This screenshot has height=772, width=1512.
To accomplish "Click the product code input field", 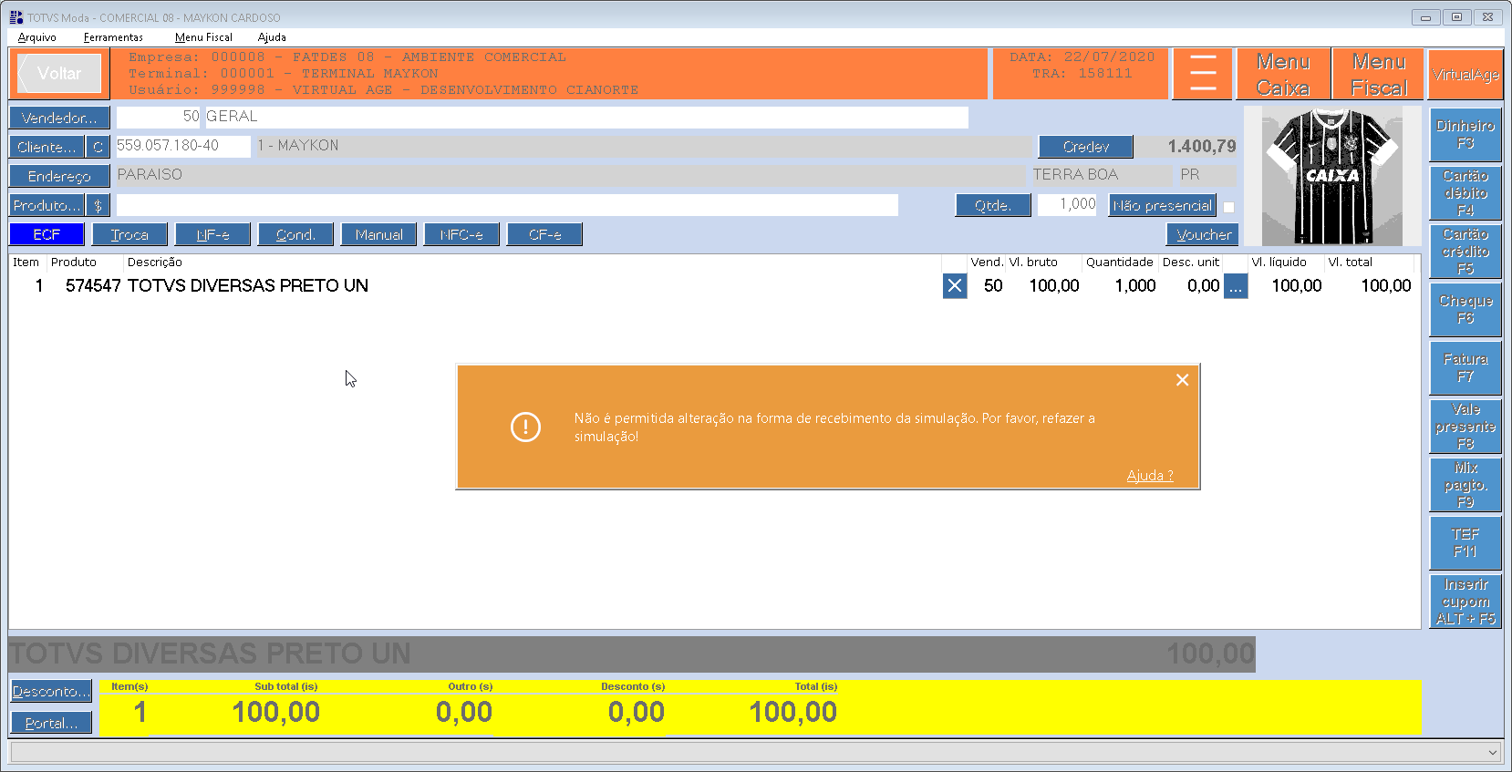I will tap(507, 205).
